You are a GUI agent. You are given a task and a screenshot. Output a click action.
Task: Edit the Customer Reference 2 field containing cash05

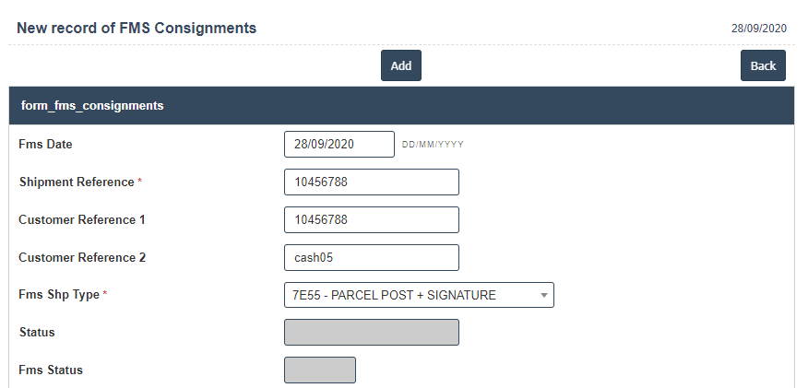point(371,258)
